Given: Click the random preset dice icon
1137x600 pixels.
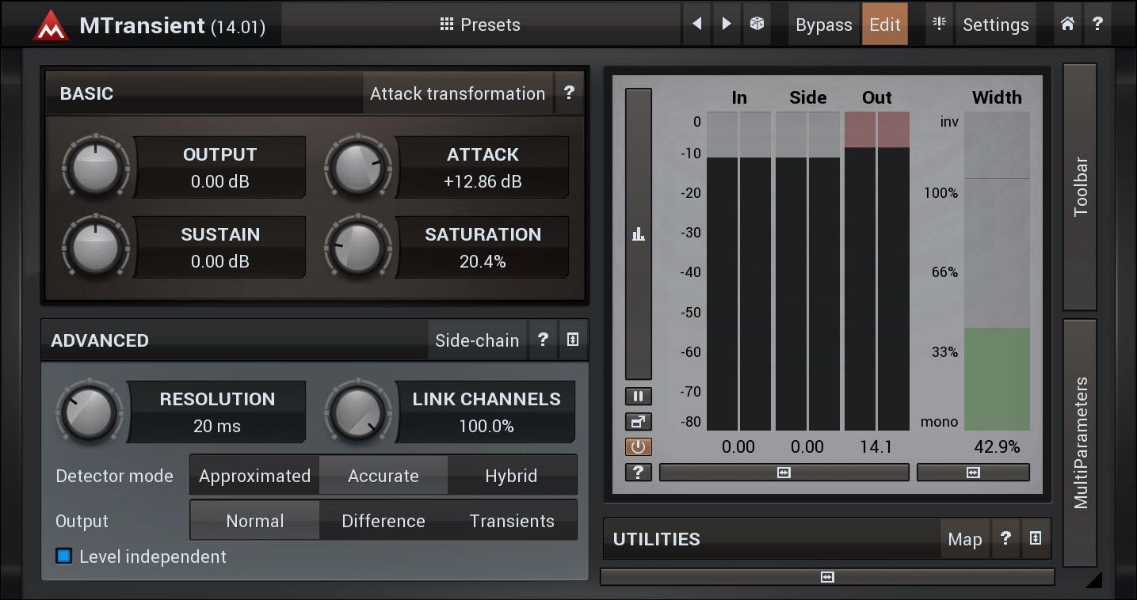Looking at the screenshot, I should coord(757,25).
